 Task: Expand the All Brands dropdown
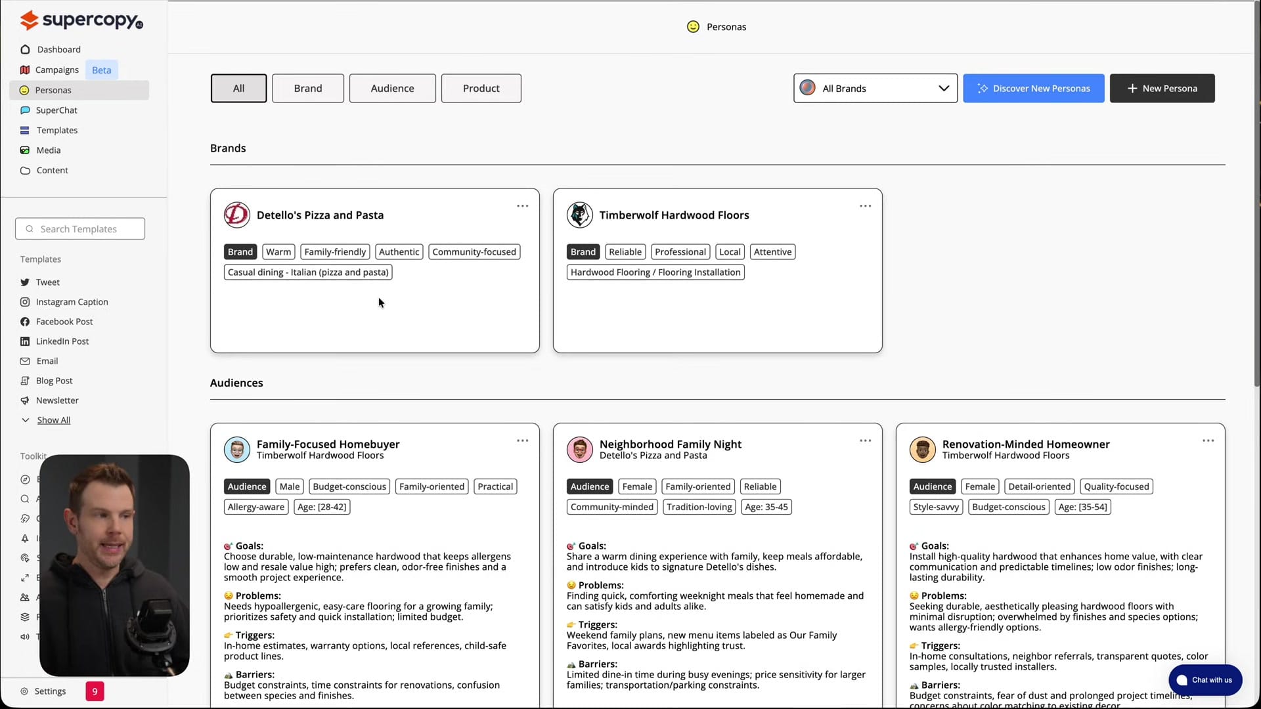[875, 88]
